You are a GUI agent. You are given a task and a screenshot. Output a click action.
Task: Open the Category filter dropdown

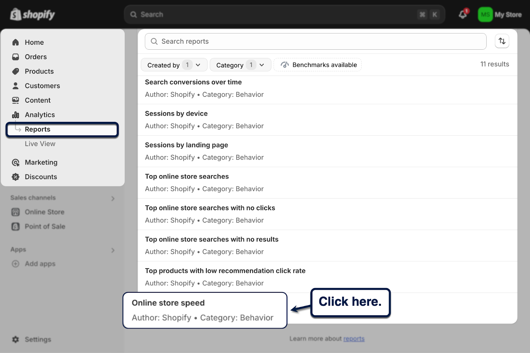pyautogui.click(x=240, y=65)
